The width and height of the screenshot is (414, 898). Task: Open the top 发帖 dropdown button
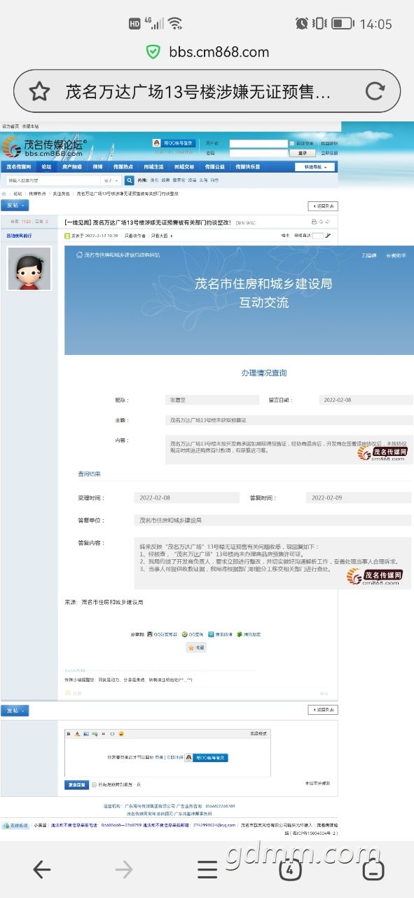pyautogui.click(x=15, y=205)
